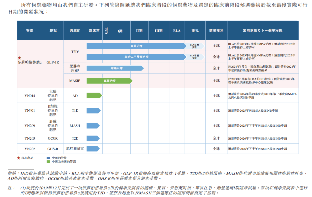Click the blue preclinical arrow for YN401
Image resolution: width=312 pixels, height=197 pixels.
94,110
